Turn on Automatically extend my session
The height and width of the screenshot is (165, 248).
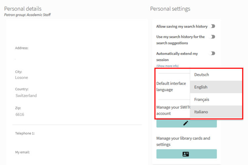[x=212, y=53]
